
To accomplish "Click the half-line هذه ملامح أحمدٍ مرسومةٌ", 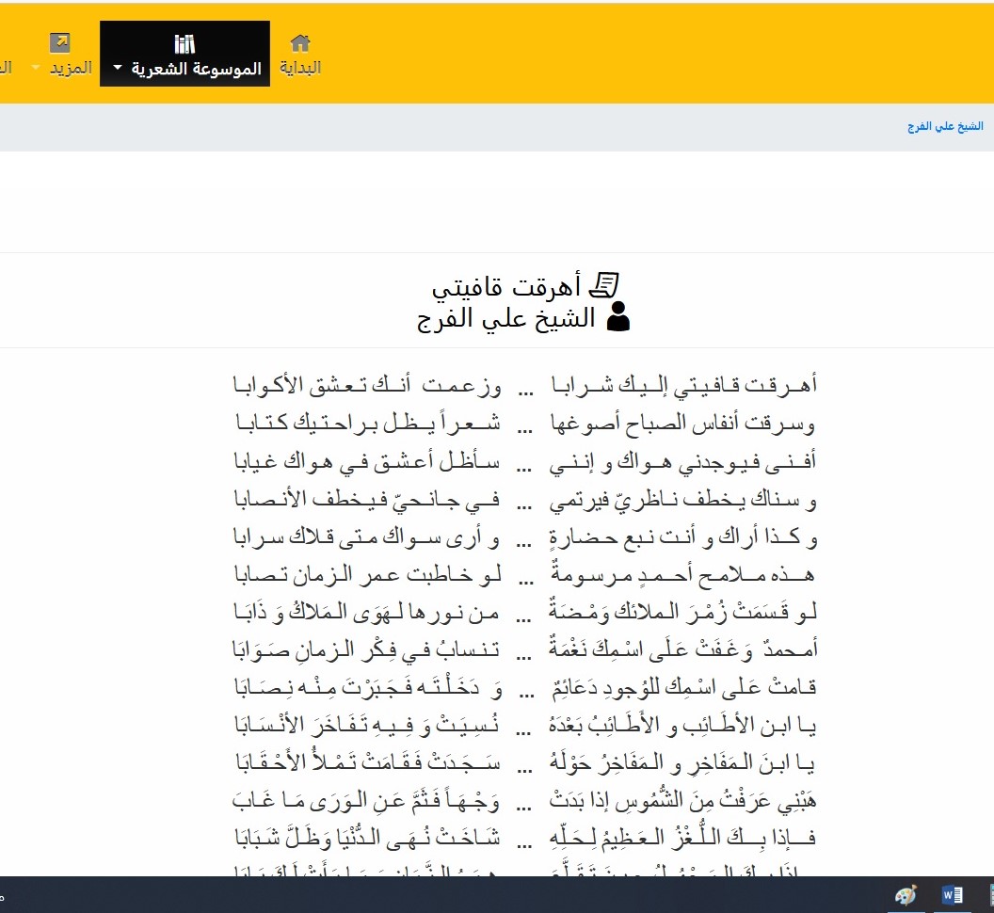I will 682,573.
